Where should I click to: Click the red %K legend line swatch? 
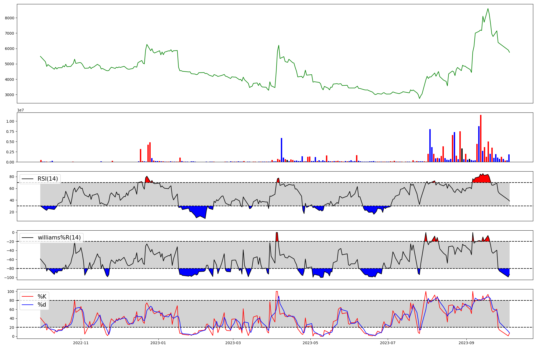[27, 297]
